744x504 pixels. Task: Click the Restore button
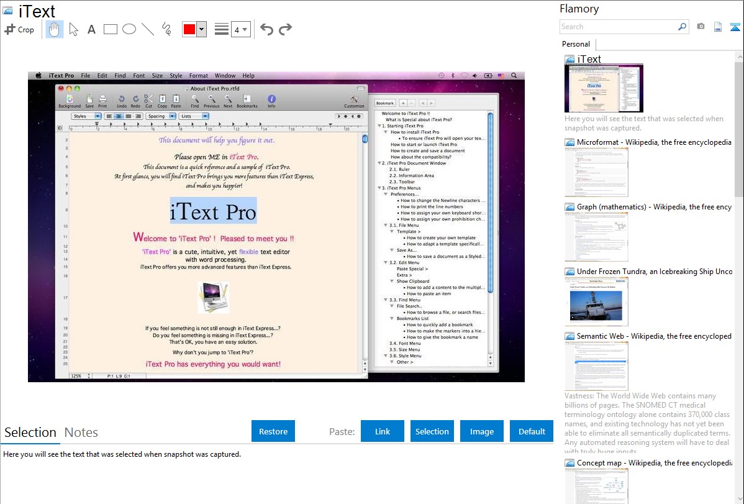point(273,431)
